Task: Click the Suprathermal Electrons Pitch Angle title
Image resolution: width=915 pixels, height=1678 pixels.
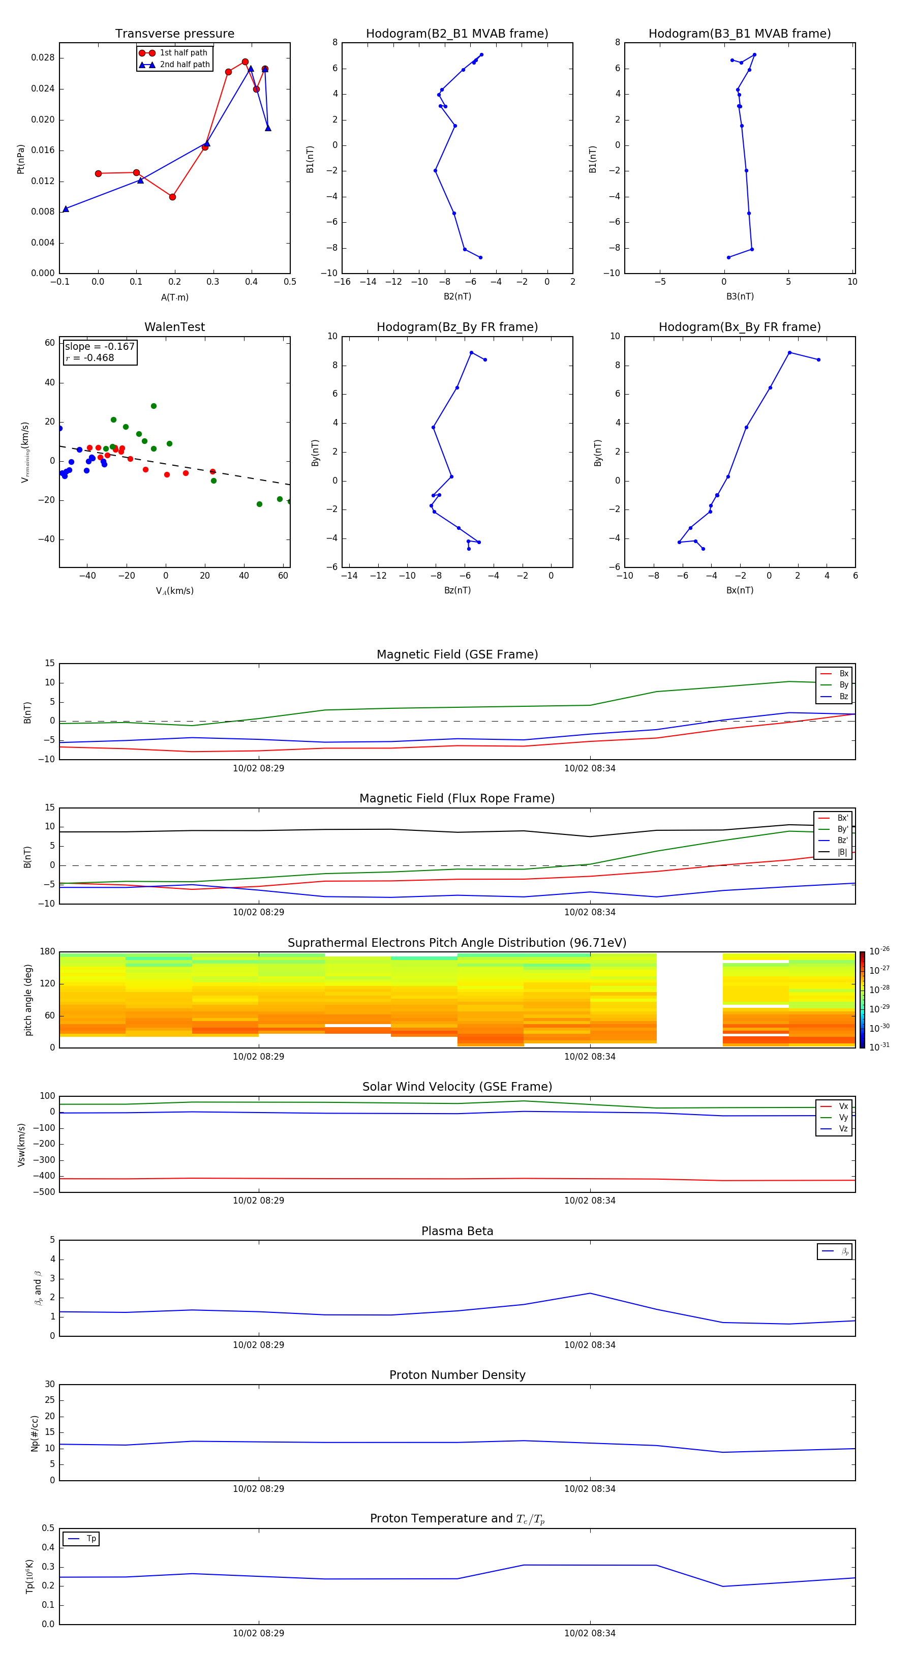Action: point(457,943)
